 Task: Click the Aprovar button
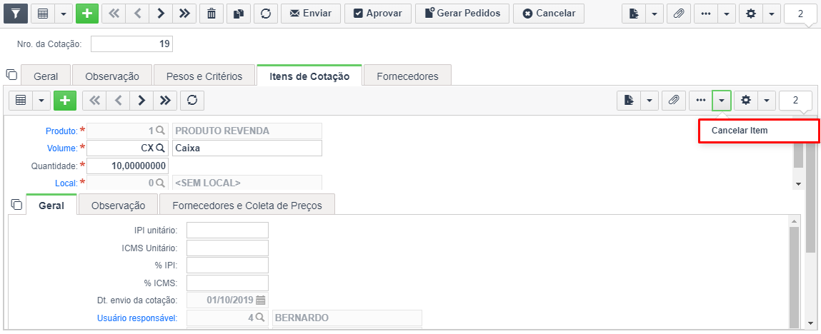tap(378, 14)
